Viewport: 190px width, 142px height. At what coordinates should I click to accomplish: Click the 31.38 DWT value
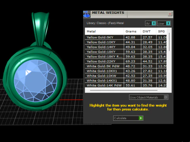[x=148, y=80]
